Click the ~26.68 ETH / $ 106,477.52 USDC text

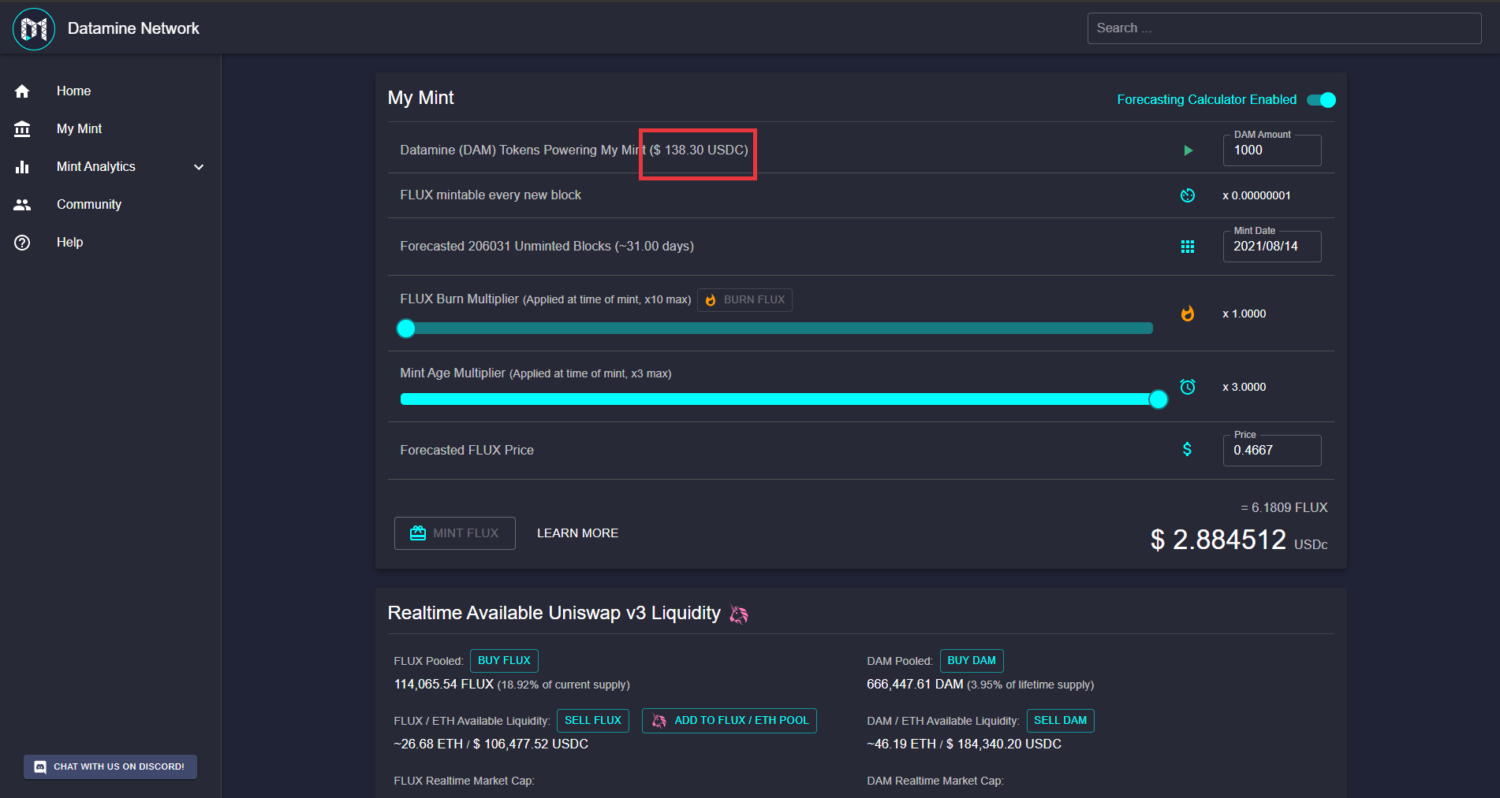click(x=491, y=744)
